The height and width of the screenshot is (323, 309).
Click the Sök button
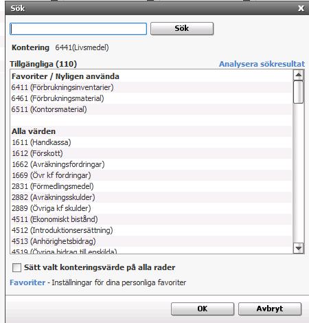pos(182,29)
